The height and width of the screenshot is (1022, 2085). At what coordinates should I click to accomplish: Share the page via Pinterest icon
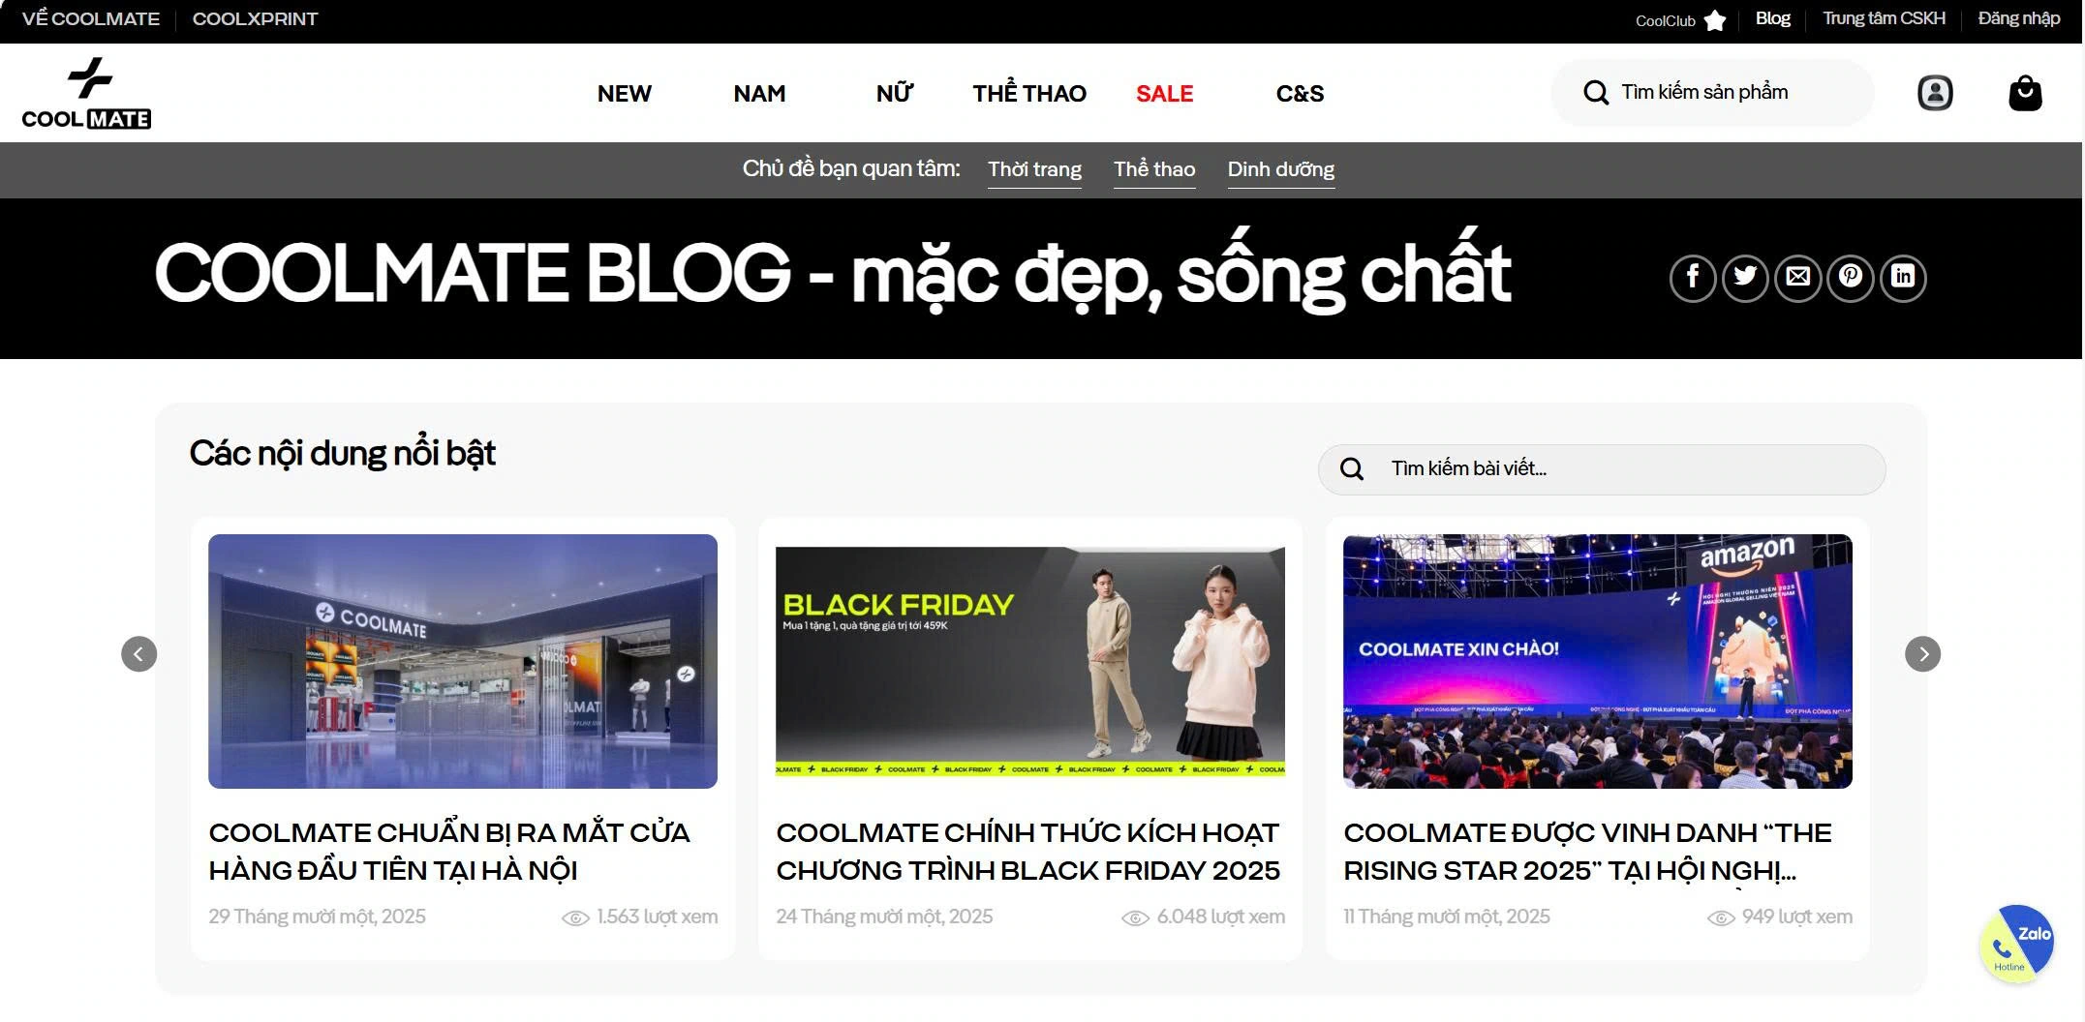tap(1851, 276)
